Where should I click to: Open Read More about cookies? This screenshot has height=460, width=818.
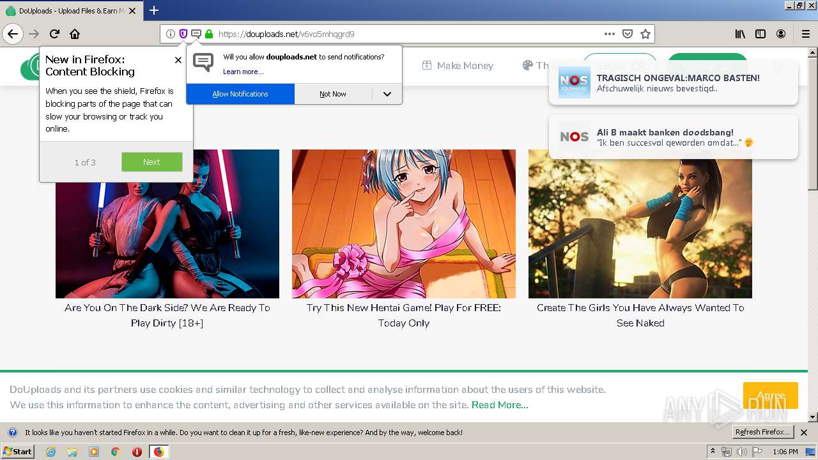coord(500,405)
